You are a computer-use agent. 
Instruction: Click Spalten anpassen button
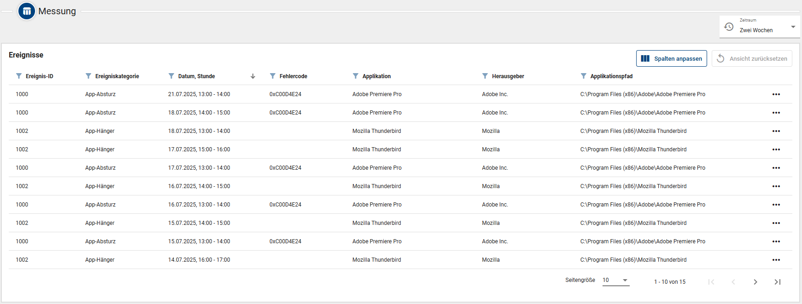[x=671, y=58]
